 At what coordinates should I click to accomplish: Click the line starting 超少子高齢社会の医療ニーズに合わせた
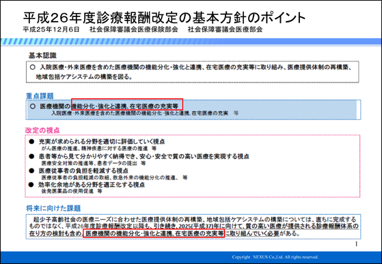pos(195,220)
